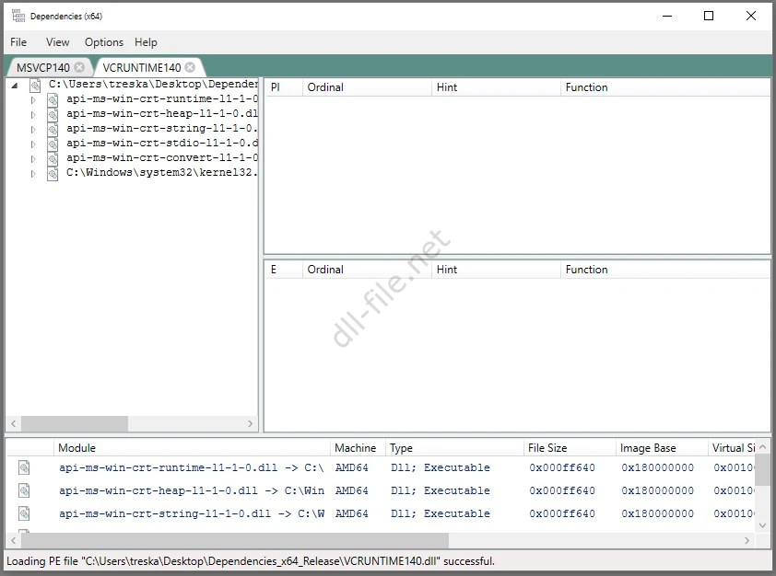Click icon beside api-ms-win-crt-heap in tree
The image size is (776, 576).
pos(53,115)
